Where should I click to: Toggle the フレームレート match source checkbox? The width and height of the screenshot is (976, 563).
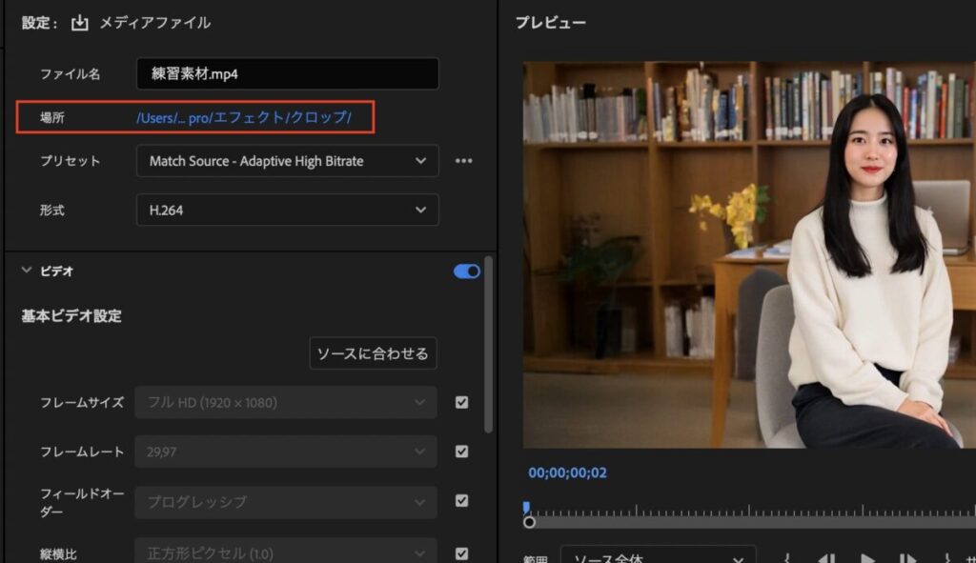click(x=462, y=452)
